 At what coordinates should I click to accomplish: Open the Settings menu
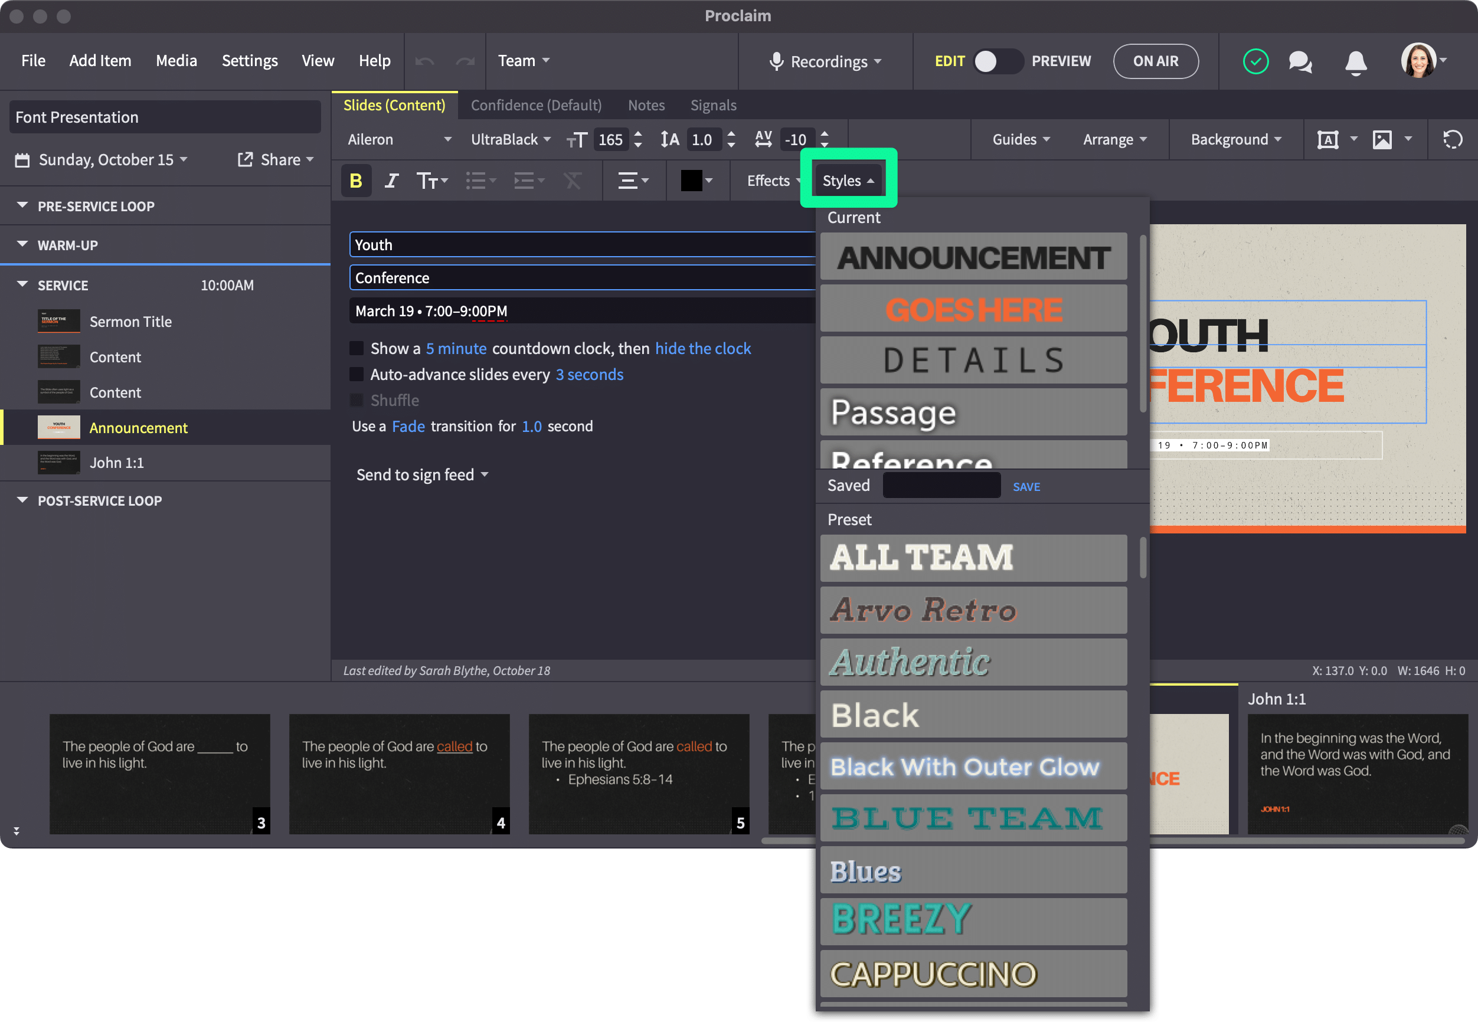(x=250, y=61)
